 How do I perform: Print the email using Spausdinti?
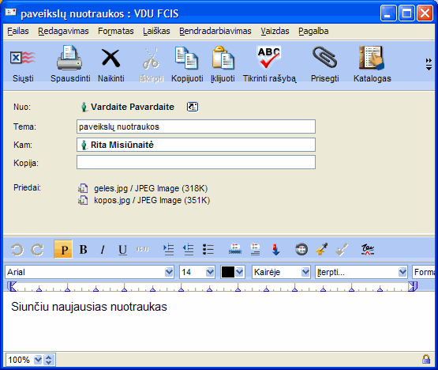coord(69,65)
